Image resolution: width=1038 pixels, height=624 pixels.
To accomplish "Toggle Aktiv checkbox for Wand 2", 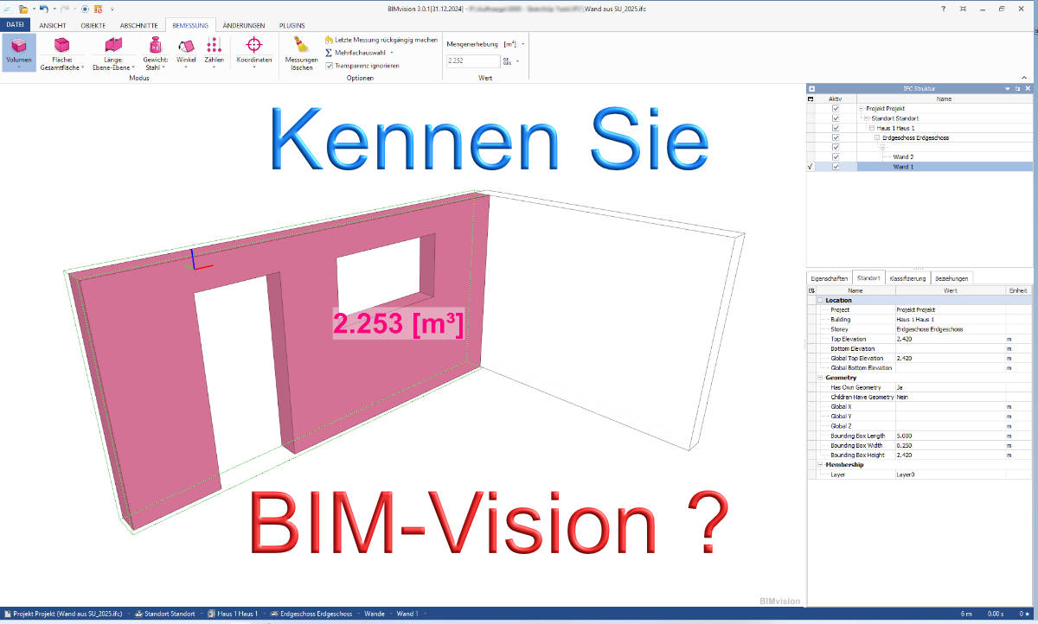I will [836, 156].
